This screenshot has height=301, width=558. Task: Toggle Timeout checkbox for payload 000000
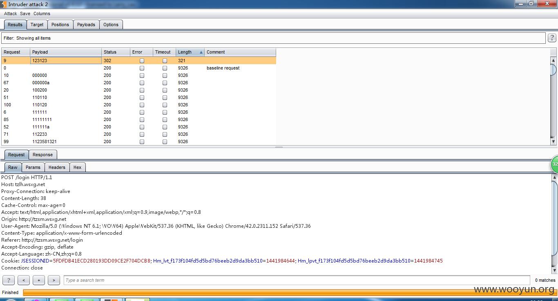(x=165, y=75)
